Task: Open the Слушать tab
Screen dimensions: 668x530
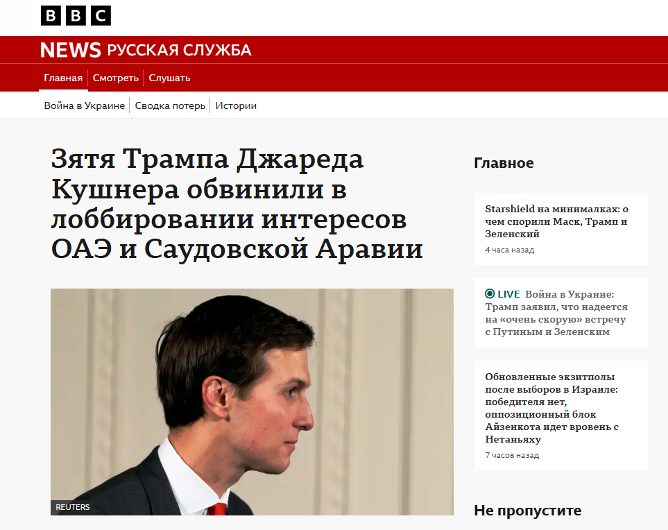Action: tap(169, 78)
